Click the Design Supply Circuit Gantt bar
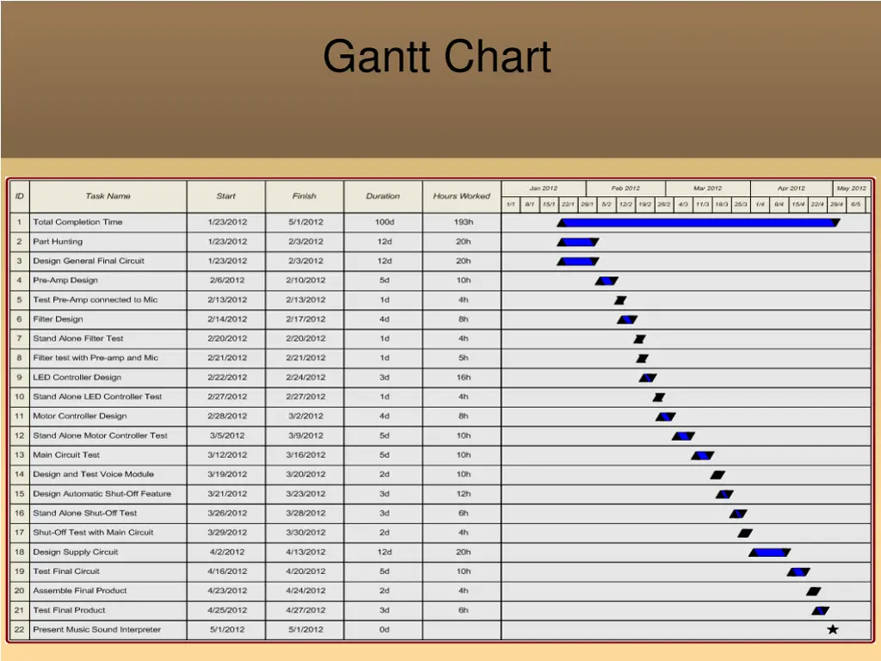The width and height of the screenshot is (881, 661). (x=769, y=553)
